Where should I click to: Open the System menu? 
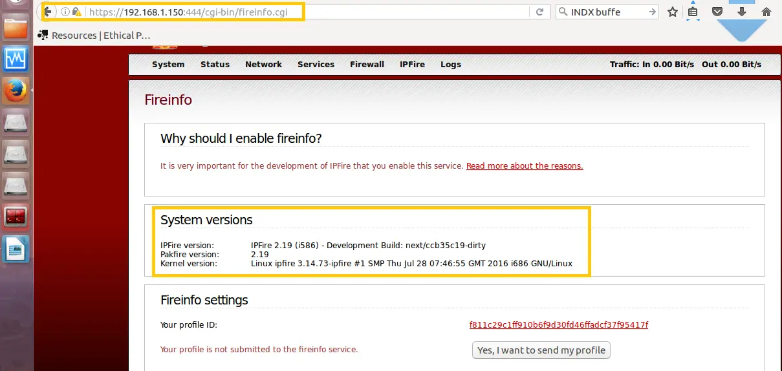[168, 65]
